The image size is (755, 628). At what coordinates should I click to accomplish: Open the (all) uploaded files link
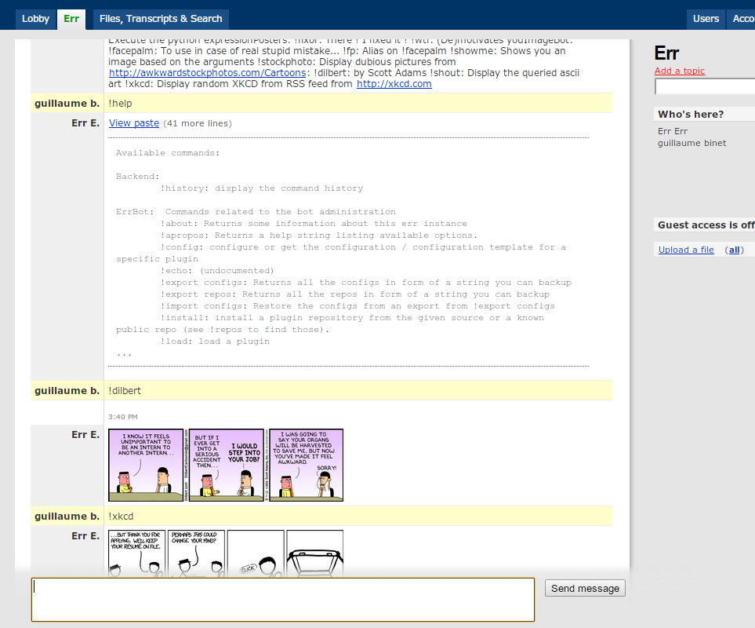(735, 249)
